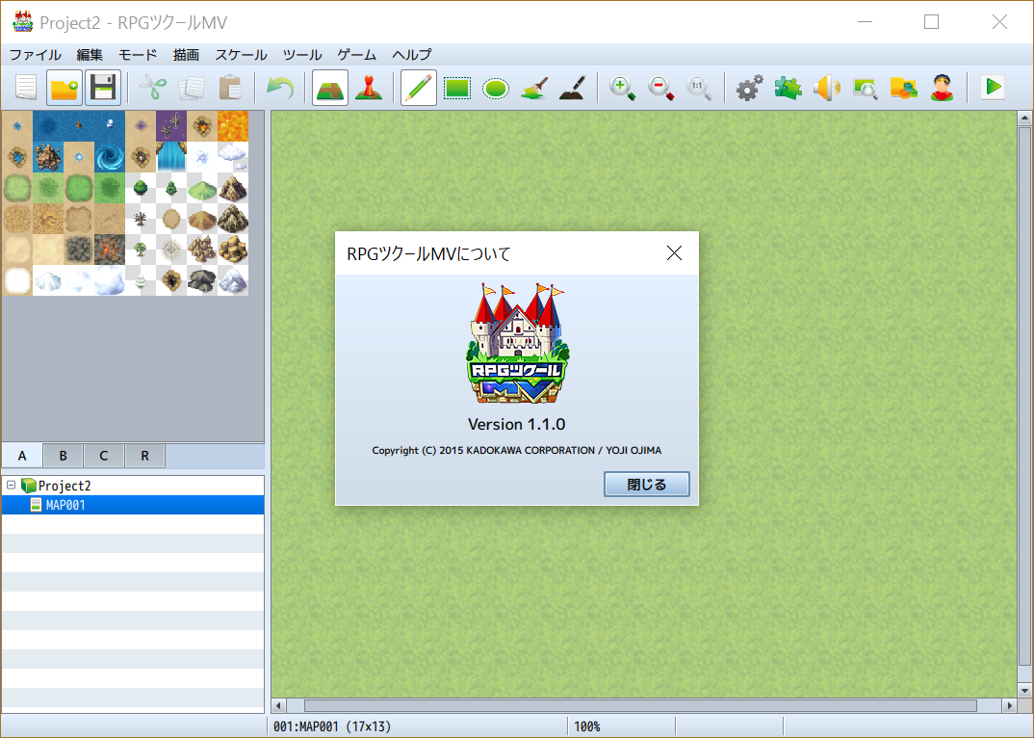Switch to tileset tab C
This screenshot has height=738, width=1034.
[104, 456]
